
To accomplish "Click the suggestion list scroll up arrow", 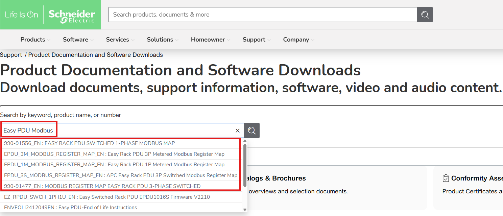I will [245, 141].
